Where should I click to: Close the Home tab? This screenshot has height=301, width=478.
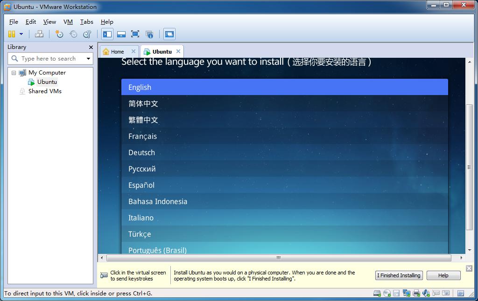(x=133, y=51)
